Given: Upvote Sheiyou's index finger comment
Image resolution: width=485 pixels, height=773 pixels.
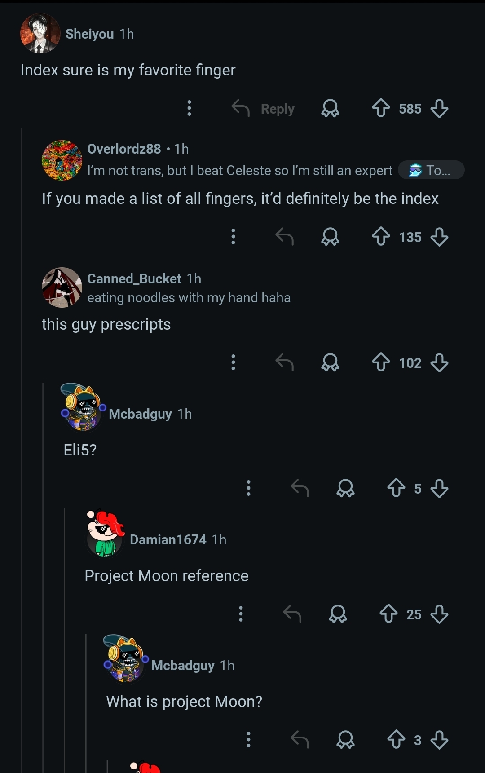Looking at the screenshot, I should 381,108.
